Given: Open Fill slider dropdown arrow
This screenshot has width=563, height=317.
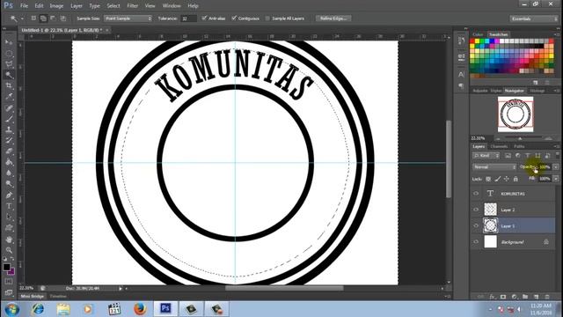Looking at the screenshot, I should click(x=555, y=179).
